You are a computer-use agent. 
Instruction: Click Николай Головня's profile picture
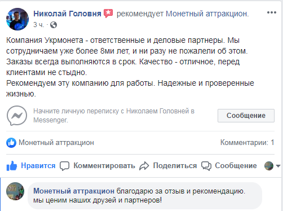(17, 19)
